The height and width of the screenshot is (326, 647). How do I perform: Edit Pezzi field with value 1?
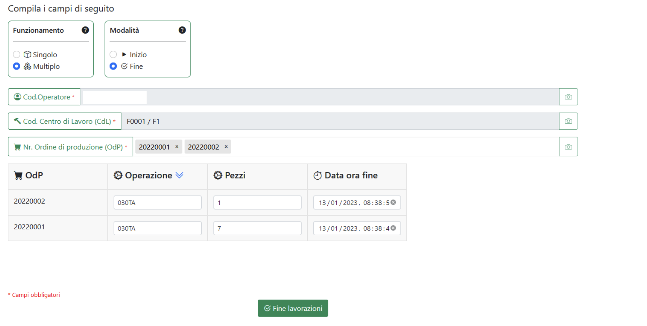point(257,203)
